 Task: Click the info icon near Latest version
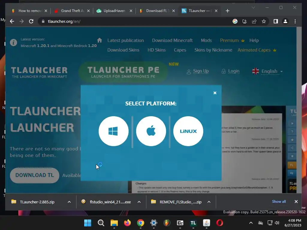coord(13,43)
